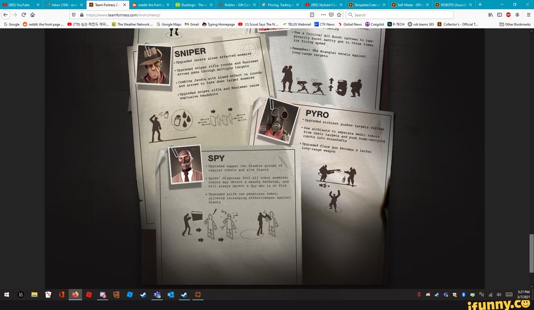Image resolution: width=534 pixels, height=310 pixels.
Task: Show the sidebar panel icon
Action: point(499,15)
